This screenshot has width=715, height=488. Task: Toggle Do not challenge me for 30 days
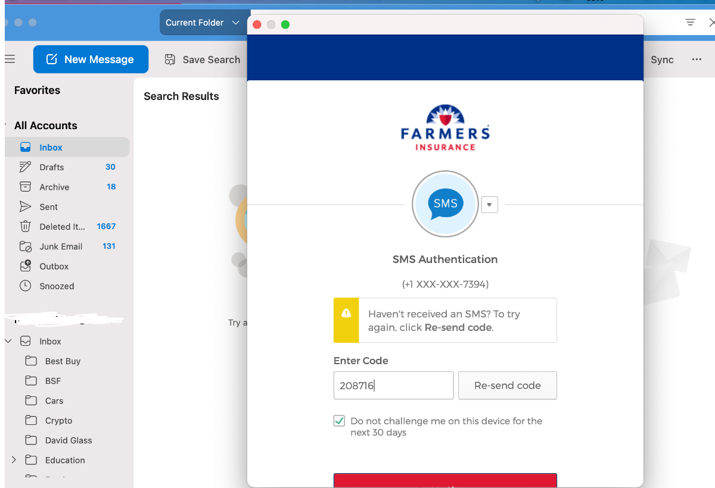tap(339, 421)
